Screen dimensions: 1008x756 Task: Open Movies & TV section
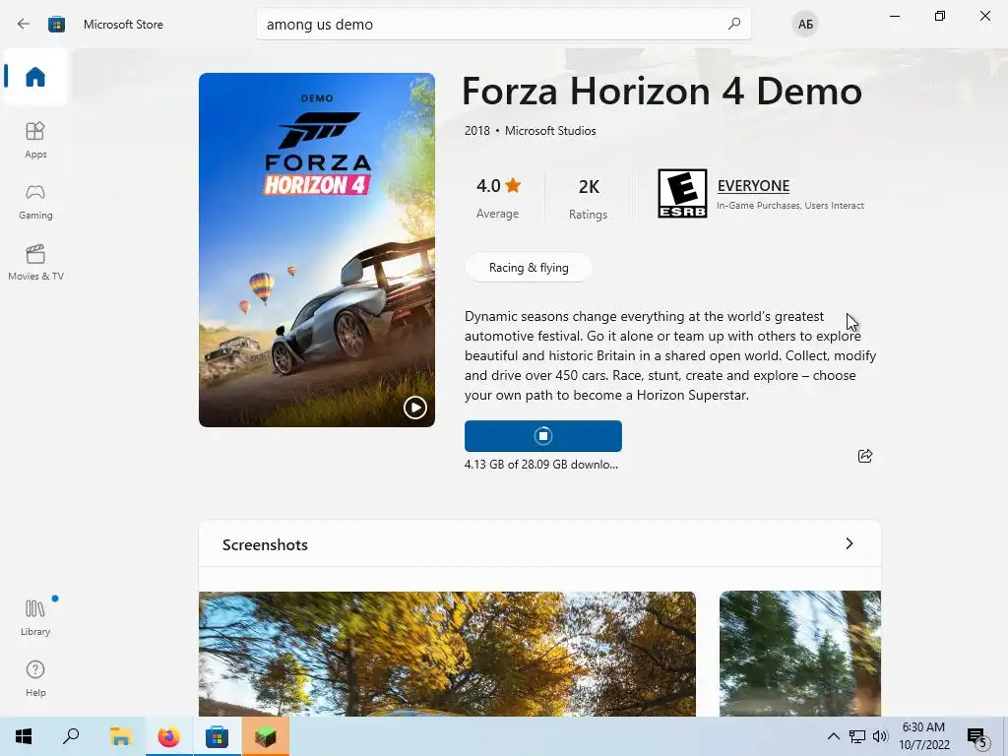click(x=35, y=262)
